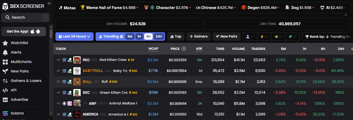Select the 6H trending interval

point(148,36)
